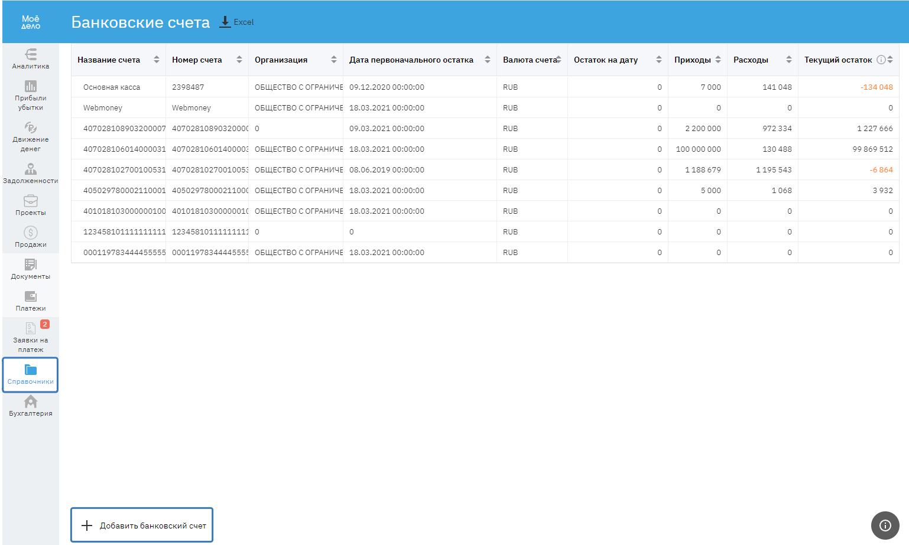Screen dimensions: 909x545
Task: Sort by Приходы column arrows
Action: pos(718,60)
